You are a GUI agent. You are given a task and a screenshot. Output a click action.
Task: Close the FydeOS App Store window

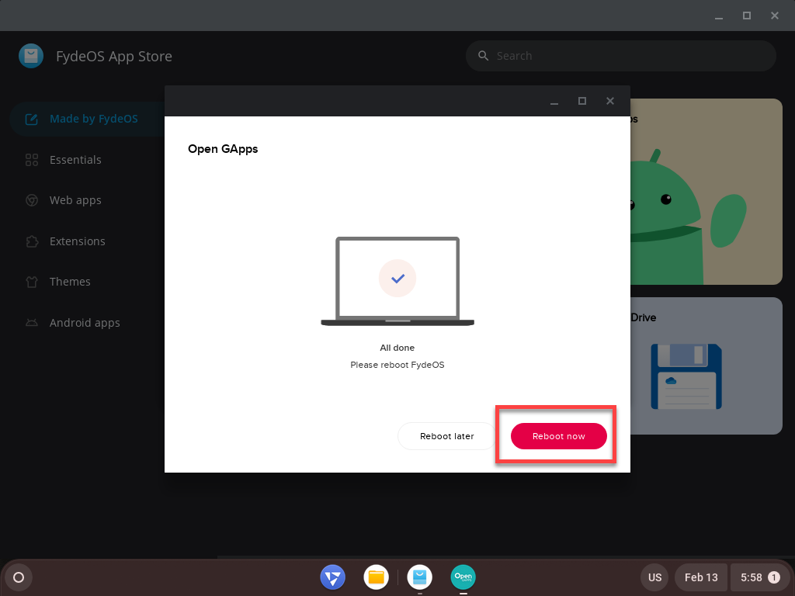pyautogui.click(x=775, y=16)
